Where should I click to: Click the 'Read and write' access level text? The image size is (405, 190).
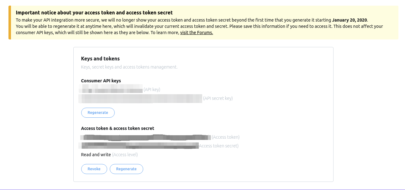coord(96,154)
